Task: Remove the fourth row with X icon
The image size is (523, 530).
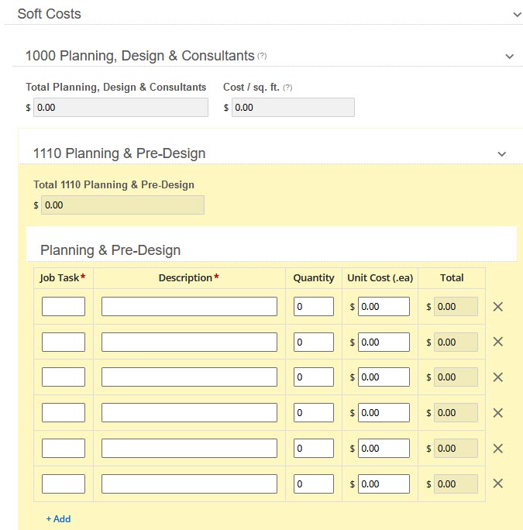Action: [498, 413]
